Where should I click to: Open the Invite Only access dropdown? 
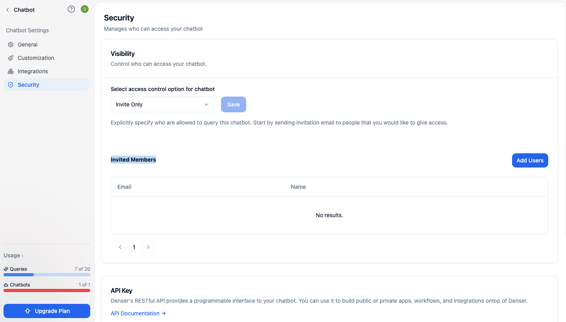(x=162, y=104)
